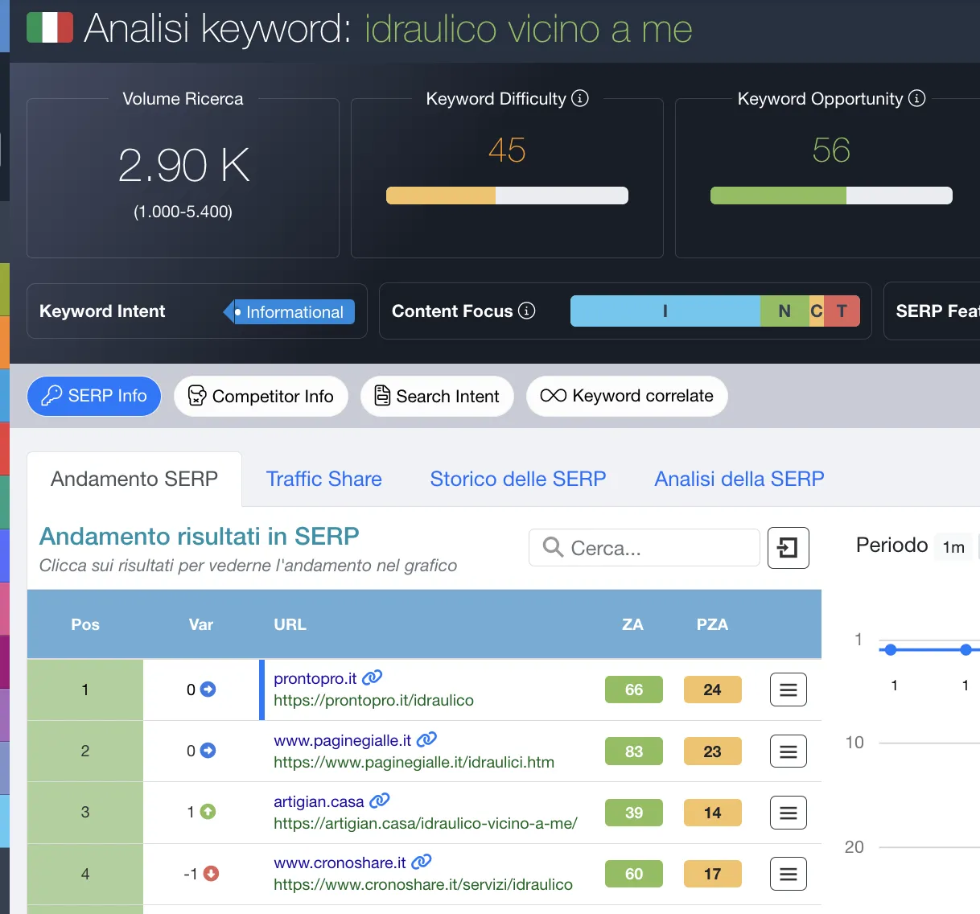980x914 pixels.
Task: Open the https://artigian.casa/idraulico-vicino-a-me/ link
Action: (425, 823)
